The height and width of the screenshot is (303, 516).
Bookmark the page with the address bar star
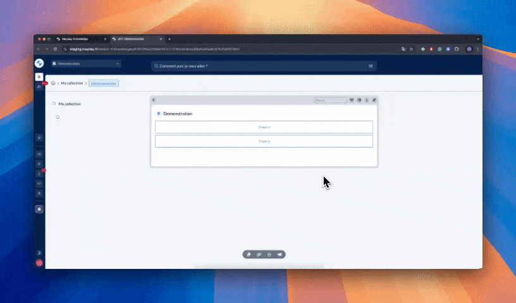(x=411, y=49)
